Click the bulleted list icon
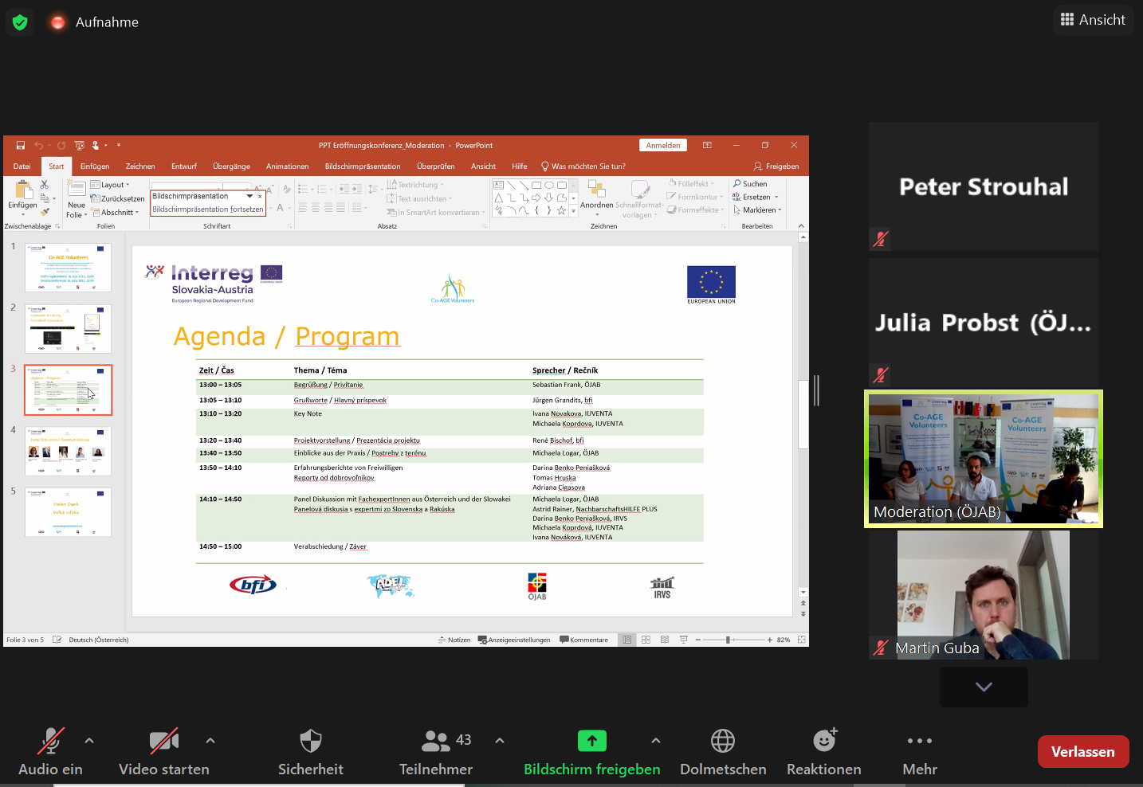The width and height of the screenshot is (1143, 787). (303, 189)
